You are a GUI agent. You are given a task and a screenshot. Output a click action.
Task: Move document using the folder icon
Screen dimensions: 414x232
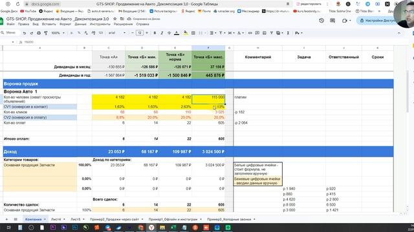click(122, 19)
